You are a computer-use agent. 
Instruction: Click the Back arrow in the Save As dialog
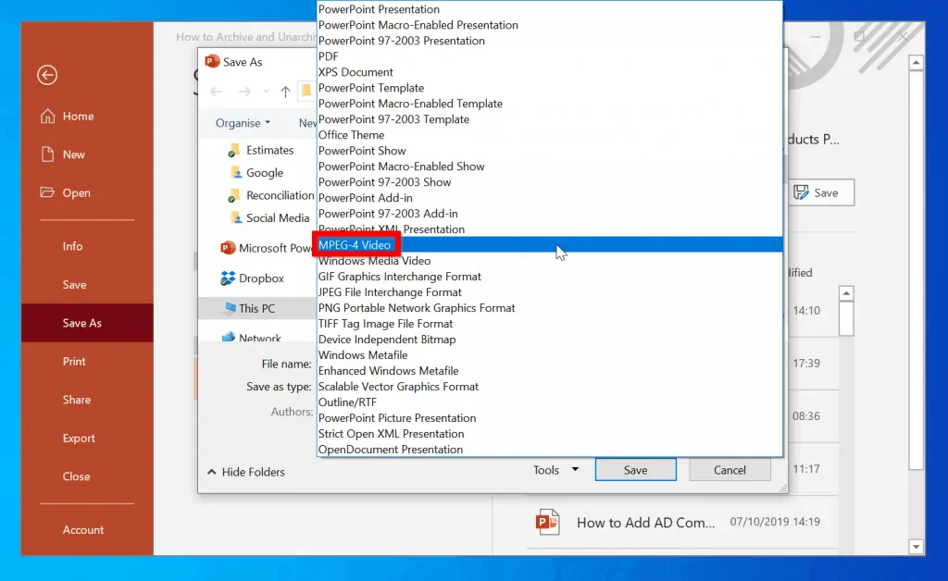point(216,92)
